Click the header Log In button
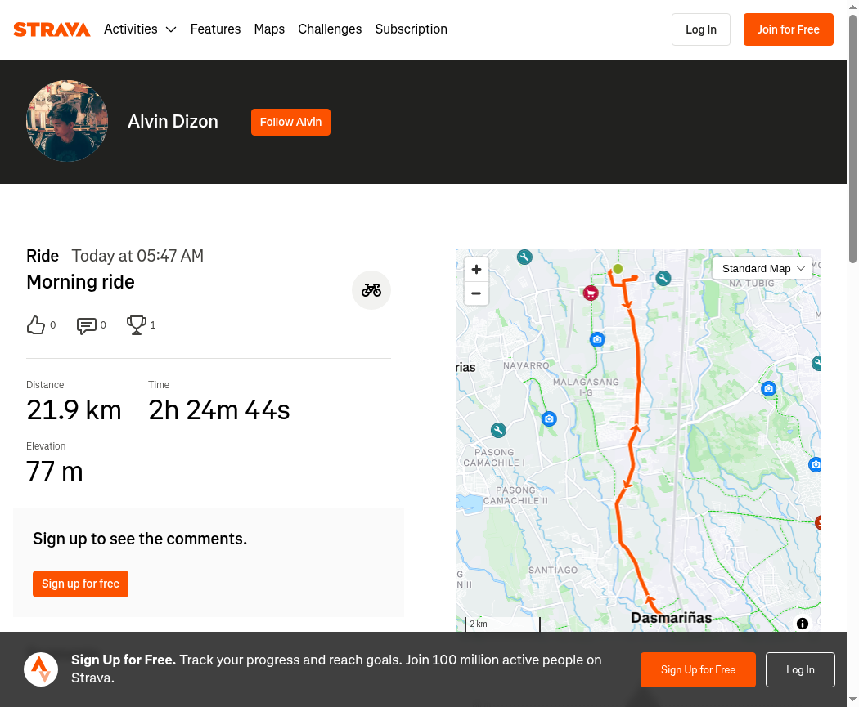859x707 pixels. point(700,29)
